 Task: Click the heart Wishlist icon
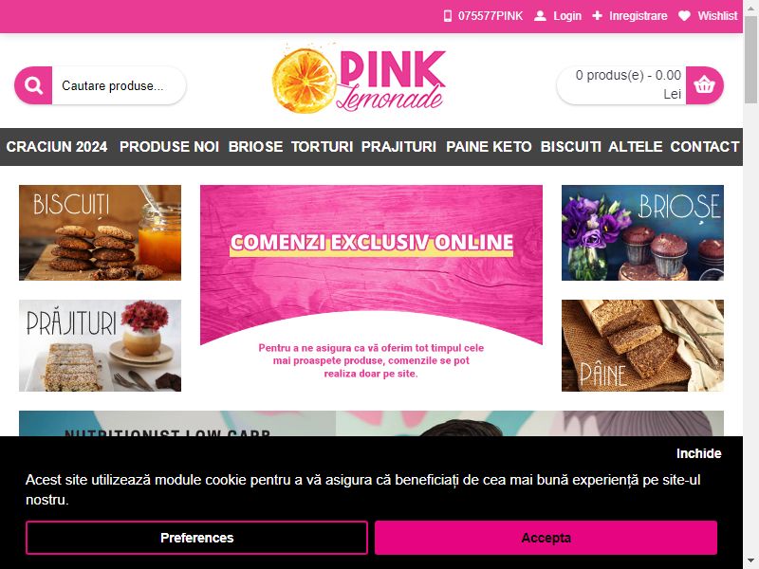pos(684,16)
